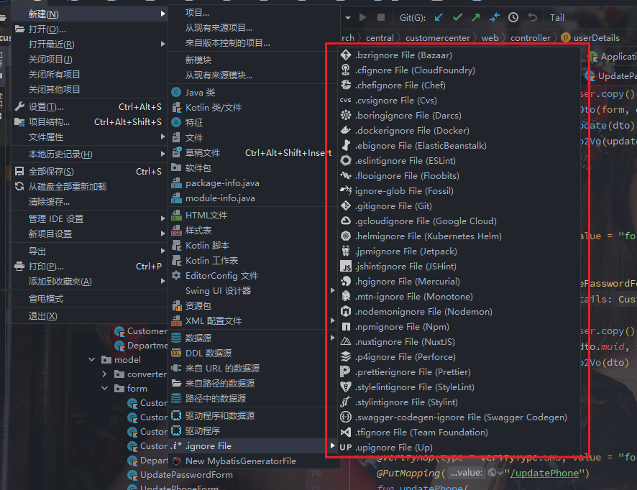
Task: Click the Git push arrow icon
Action: (x=476, y=17)
